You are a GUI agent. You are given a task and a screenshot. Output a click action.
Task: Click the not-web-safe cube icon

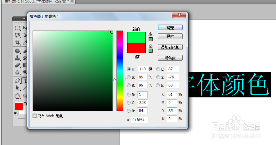point(150,46)
